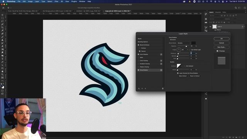247x139 pixels.
Task: Select the Move tool
Action: pos(2,15)
